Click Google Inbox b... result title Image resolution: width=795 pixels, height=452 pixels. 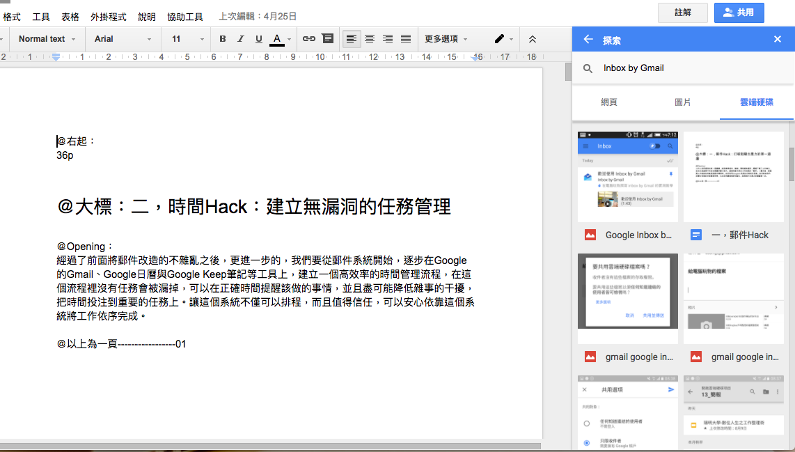638,235
